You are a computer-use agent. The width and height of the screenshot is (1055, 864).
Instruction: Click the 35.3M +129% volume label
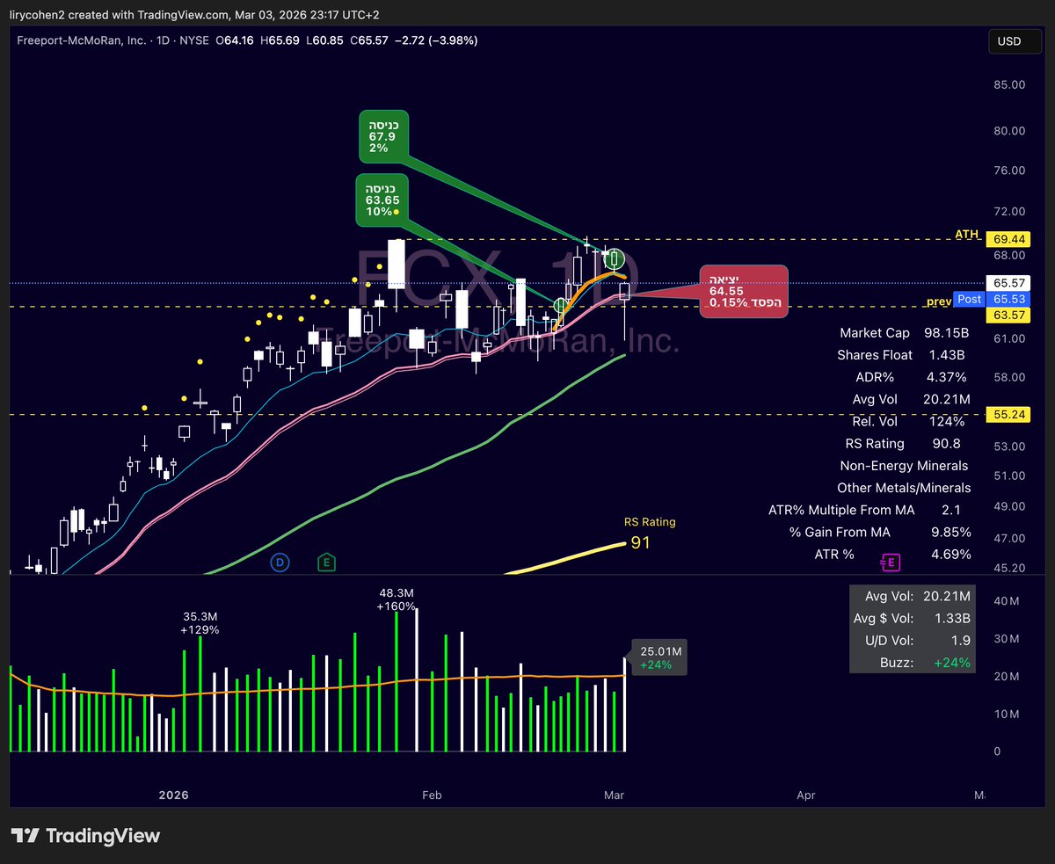click(200, 624)
